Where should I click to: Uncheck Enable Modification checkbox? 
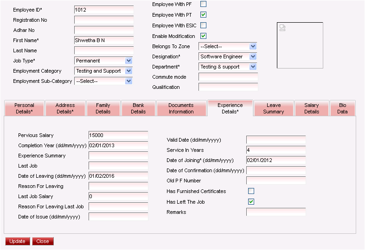203,36
